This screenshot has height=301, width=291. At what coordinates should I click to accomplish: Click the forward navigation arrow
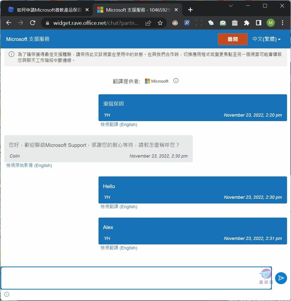(20, 23)
